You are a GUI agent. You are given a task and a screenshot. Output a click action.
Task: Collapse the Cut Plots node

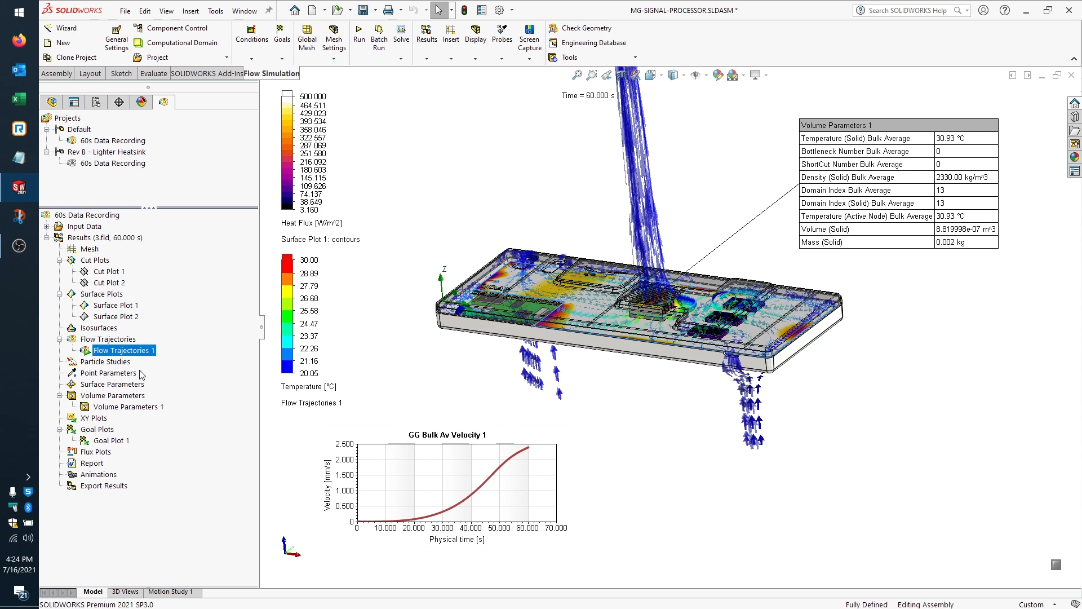point(60,260)
